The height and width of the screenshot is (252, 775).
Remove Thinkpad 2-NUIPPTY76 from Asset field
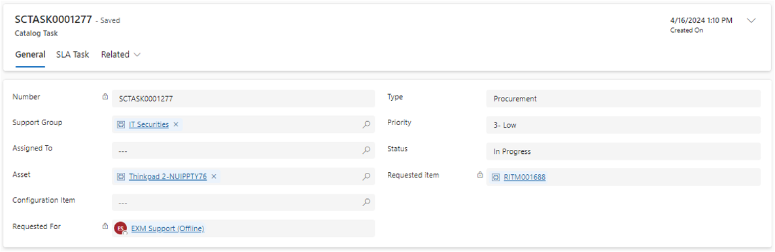click(x=213, y=176)
